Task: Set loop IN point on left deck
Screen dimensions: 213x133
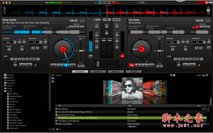Action: tap(22, 65)
